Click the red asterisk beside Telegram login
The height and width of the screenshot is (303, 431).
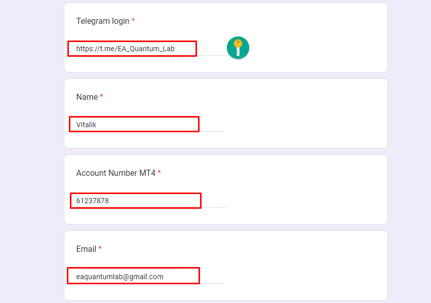point(133,21)
